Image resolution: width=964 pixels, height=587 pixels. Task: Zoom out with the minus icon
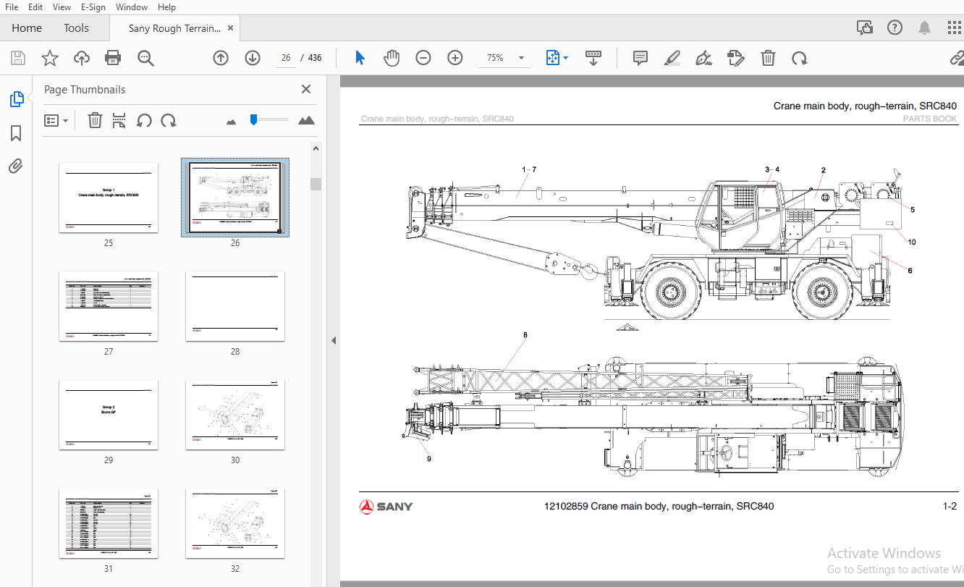423,58
